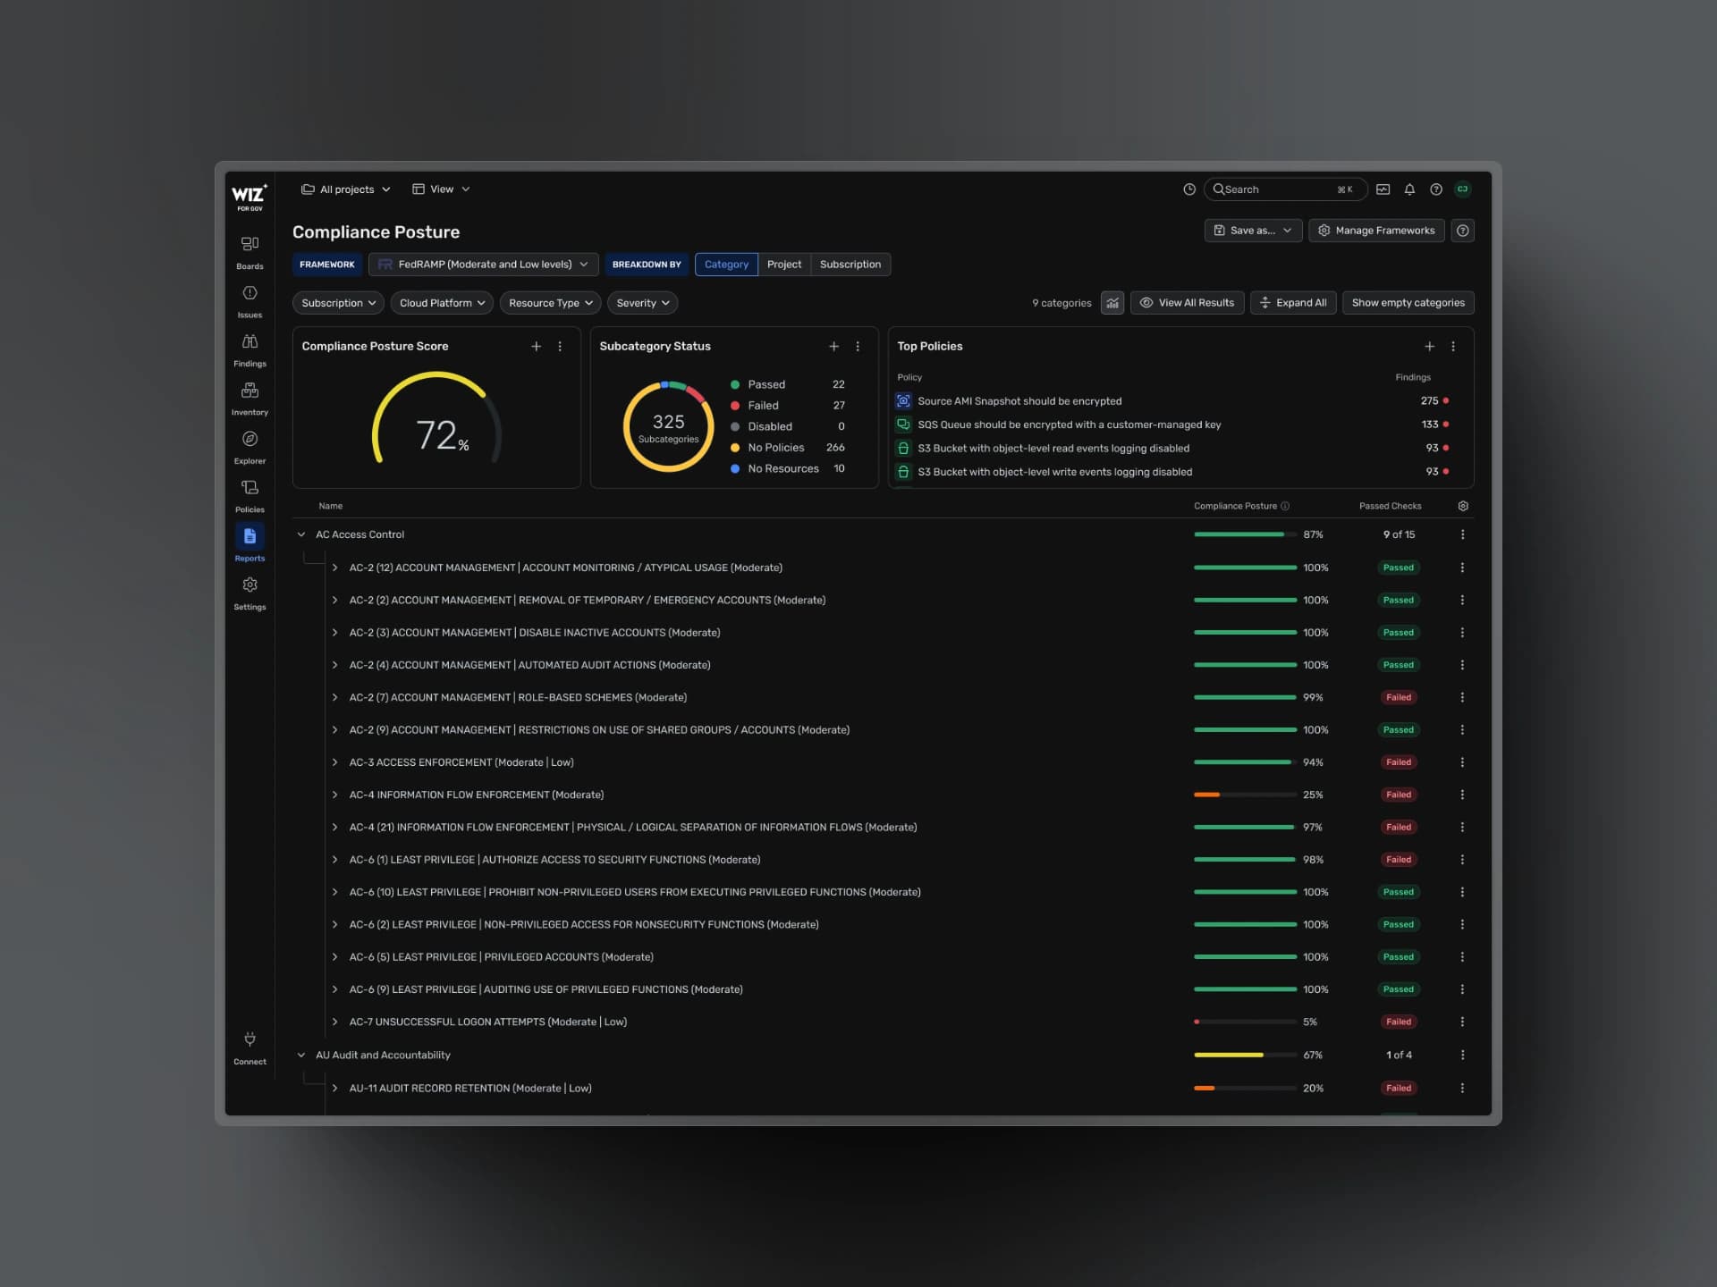Open SQS Queue customer-managed key policy

click(1069, 425)
